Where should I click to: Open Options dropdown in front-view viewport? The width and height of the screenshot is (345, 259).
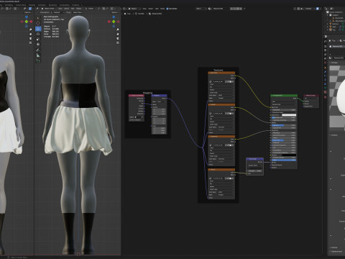pos(28,12)
